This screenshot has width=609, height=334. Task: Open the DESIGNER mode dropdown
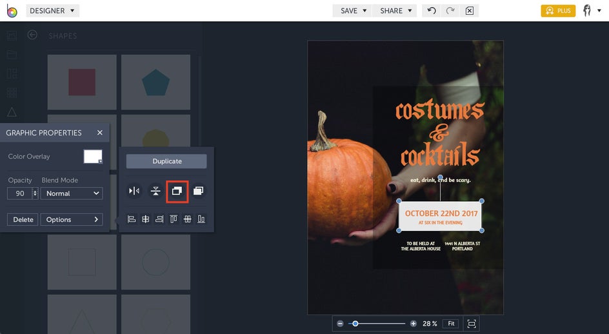point(53,11)
